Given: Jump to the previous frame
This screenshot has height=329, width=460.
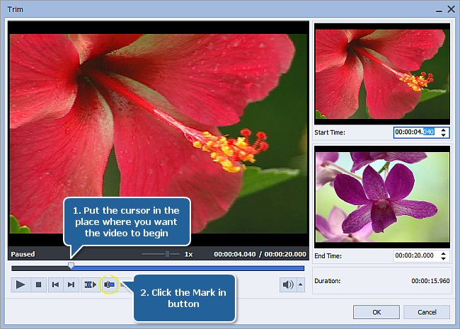Looking at the screenshot, I should 55,284.
